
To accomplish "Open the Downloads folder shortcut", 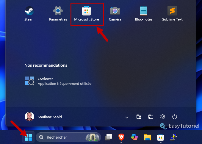I will pos(127,117).
